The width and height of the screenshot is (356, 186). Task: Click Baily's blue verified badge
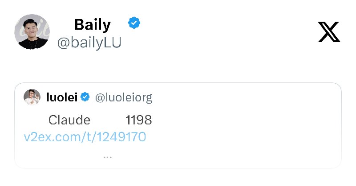[x=134, y=23]
